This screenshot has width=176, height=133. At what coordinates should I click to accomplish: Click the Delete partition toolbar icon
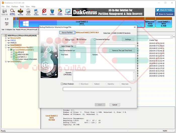[x=52, y=12]
